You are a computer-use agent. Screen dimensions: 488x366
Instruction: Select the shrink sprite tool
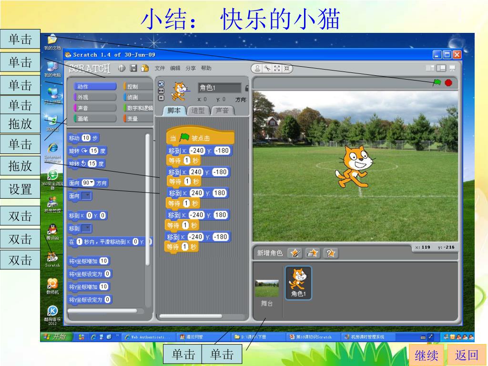click(286, 69)
